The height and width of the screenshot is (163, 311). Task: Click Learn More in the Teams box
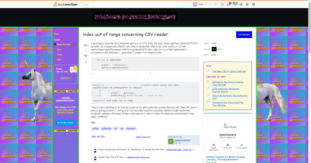(x=65, y=78)
